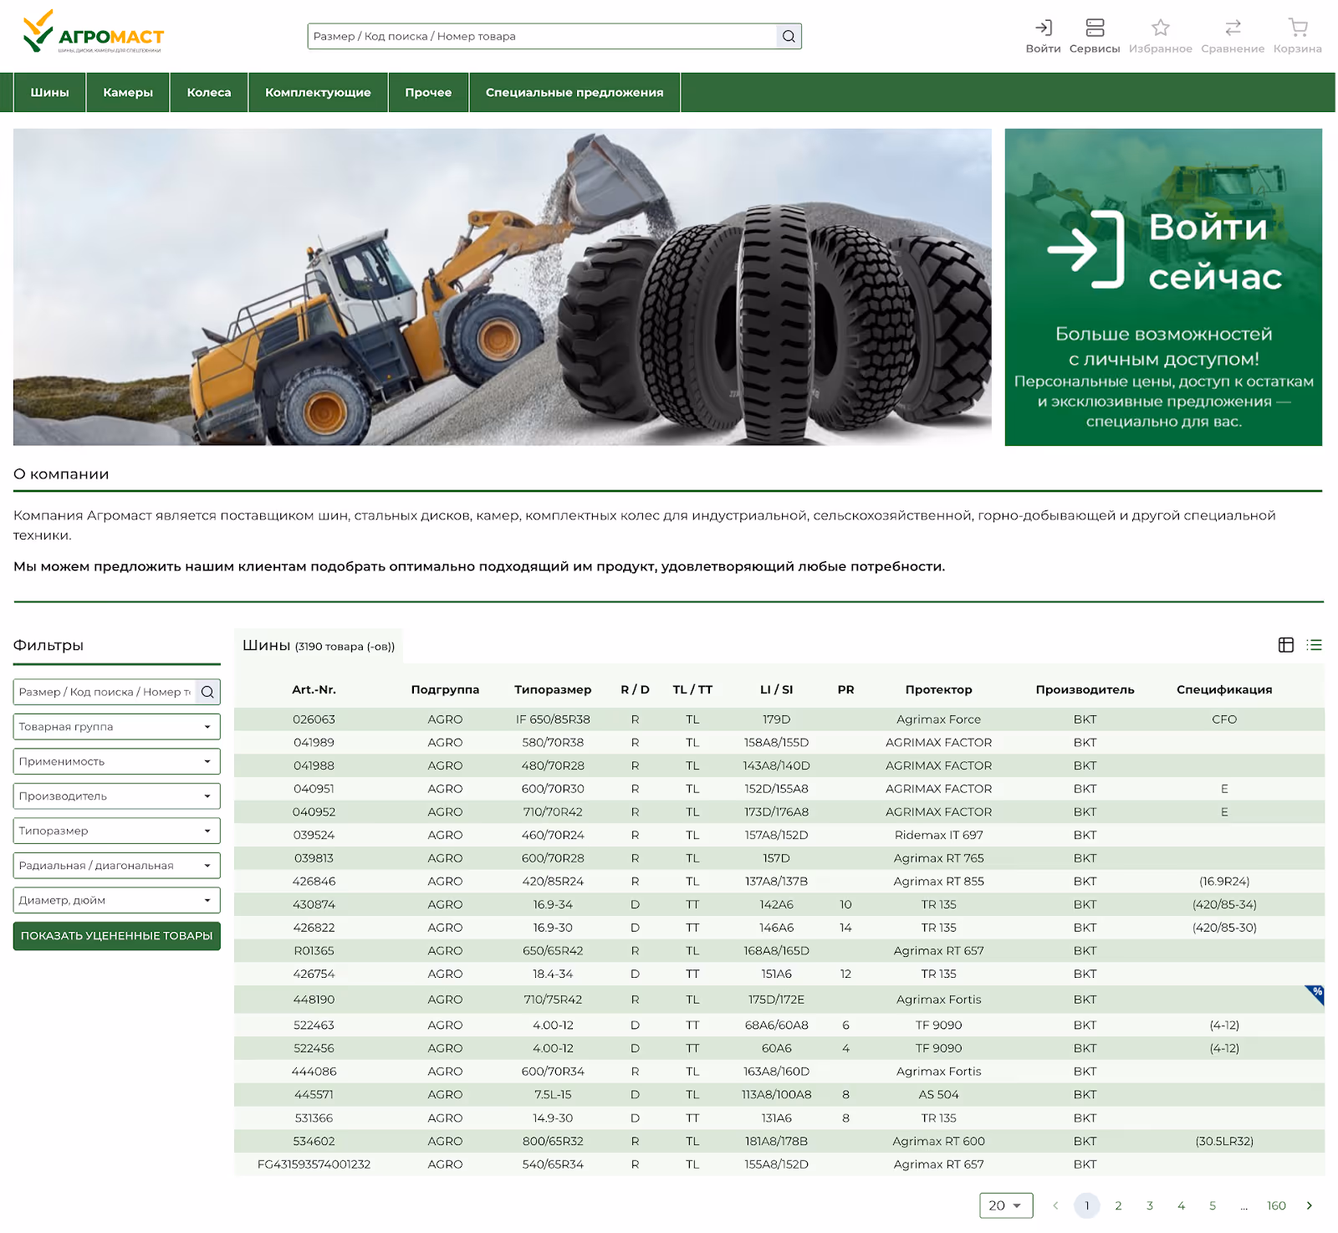Open the Прочее menu
Screen dimensions: 1338x1233
(428, 92)
